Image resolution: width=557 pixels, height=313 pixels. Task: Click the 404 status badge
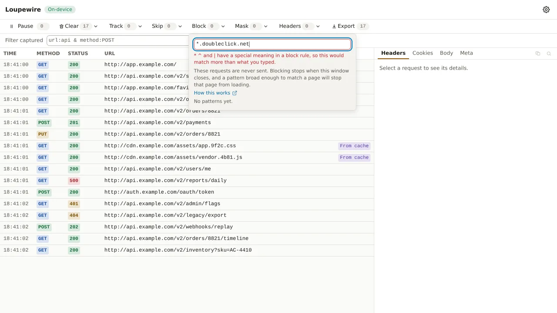tap(74, 215)
